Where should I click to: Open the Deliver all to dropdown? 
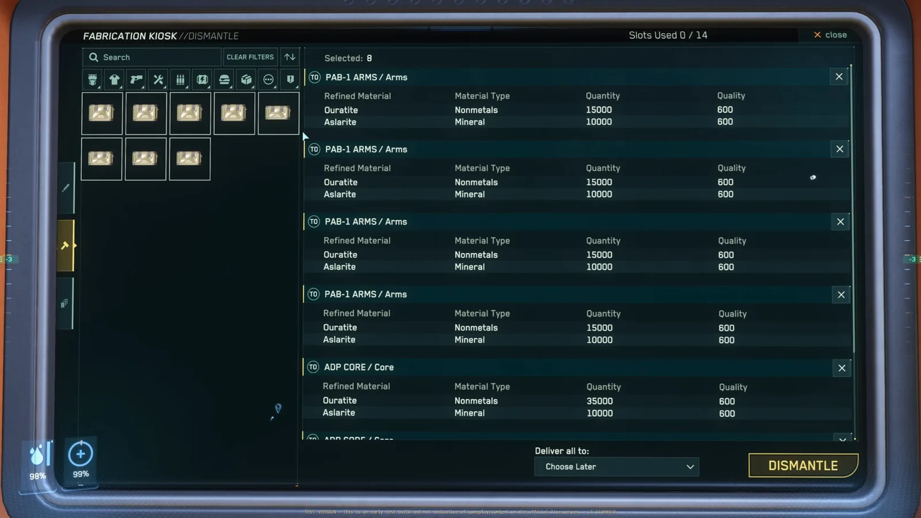[x=616, y=467]
